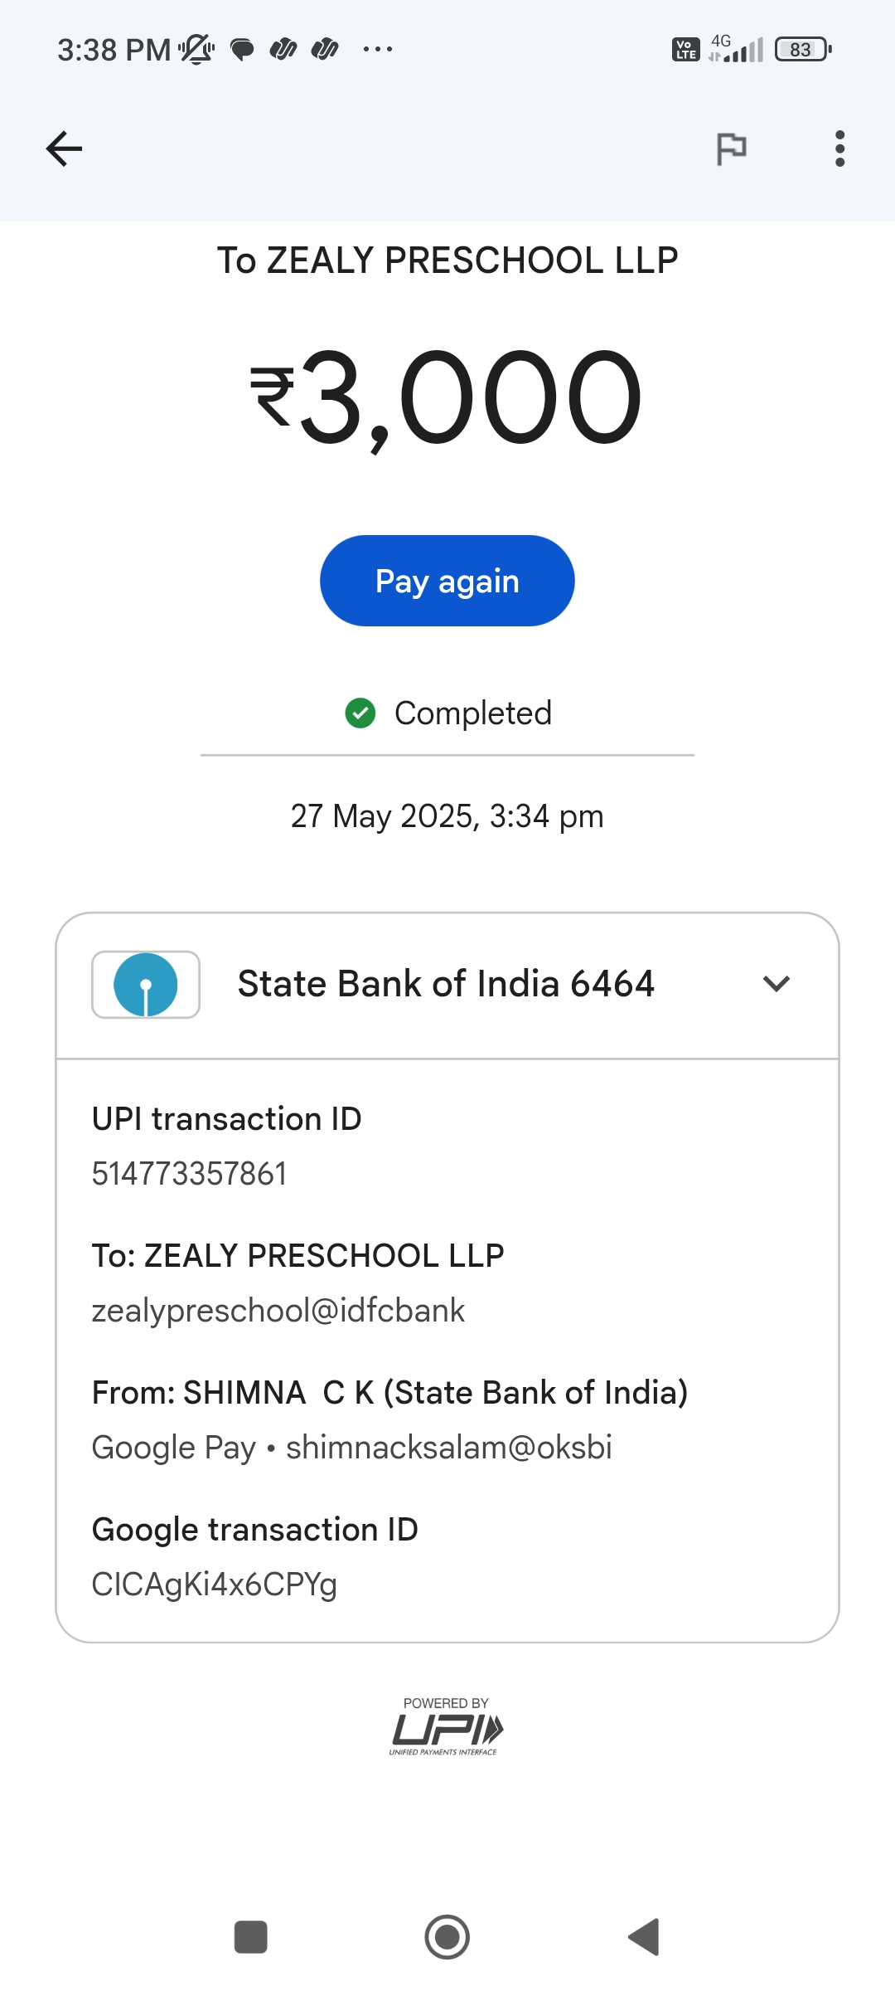Tap the green Completed checkmark icon
This screenshot has width=895, height=1991.
click(x=360, y=713)
